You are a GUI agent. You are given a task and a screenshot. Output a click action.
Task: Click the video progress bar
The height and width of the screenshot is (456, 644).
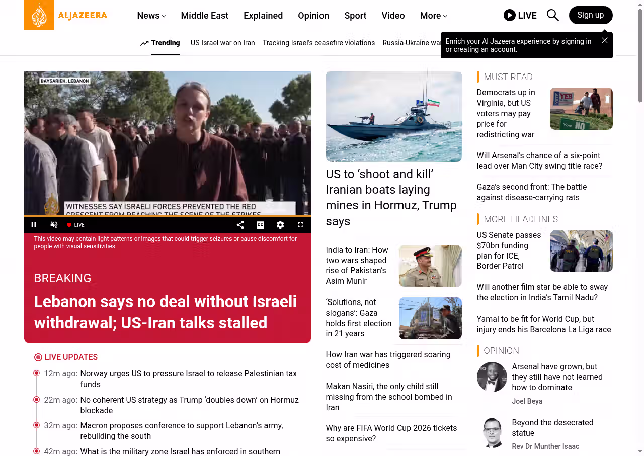click(167, 216)
